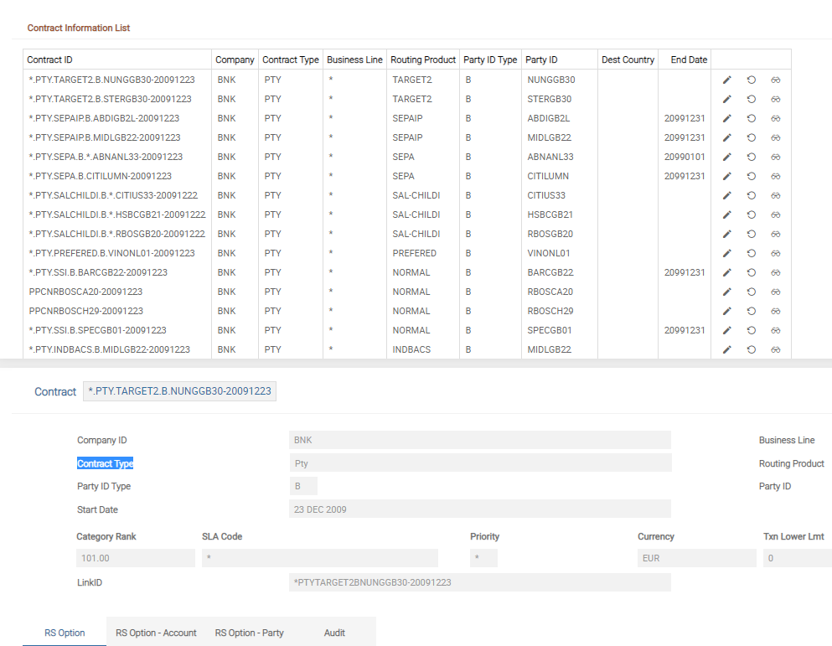Screen dimensions: 832x646
Task: Open the Audit tab
Action: click(x=334, y=633)
